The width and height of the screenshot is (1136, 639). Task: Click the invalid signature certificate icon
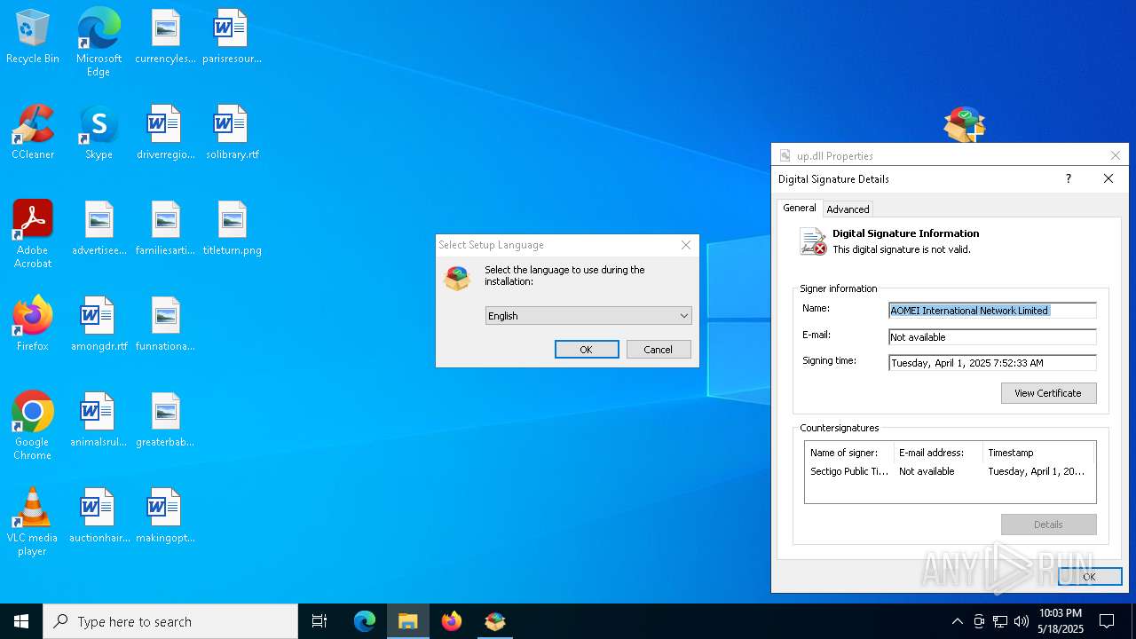pos(813,241)
